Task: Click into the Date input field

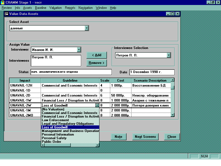Action: point(152,72)
